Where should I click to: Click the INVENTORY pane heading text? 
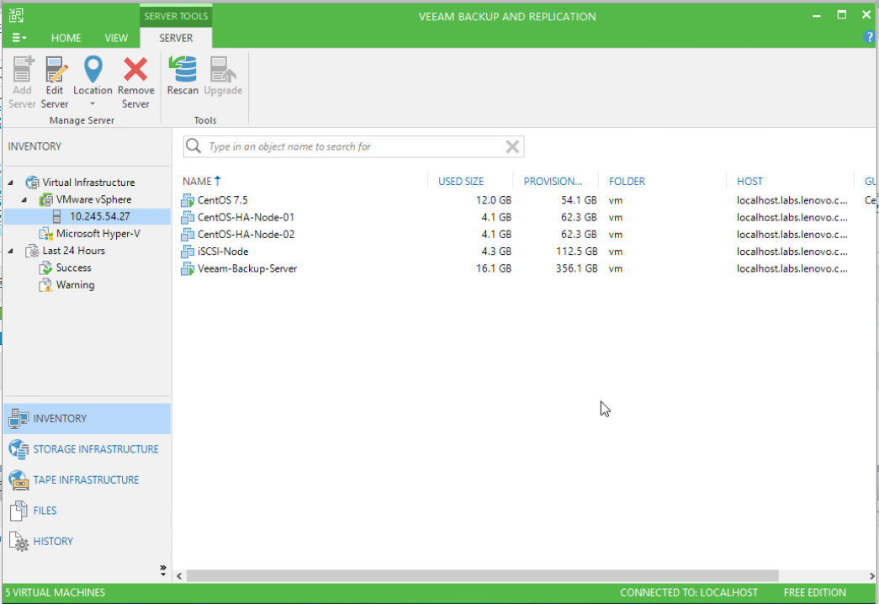click(34, 146)
